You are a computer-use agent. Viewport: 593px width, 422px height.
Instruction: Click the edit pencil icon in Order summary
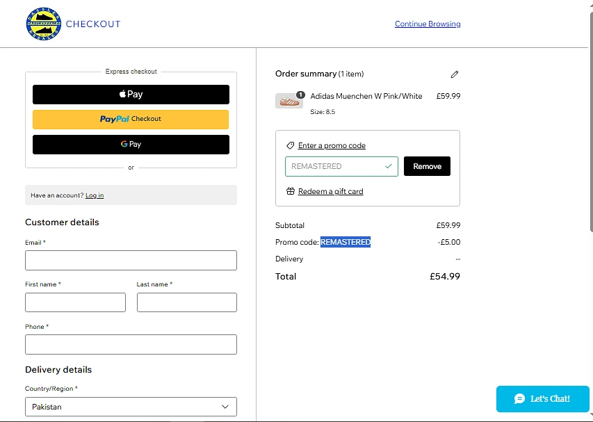pyautogui.click(x=455, y=74)
